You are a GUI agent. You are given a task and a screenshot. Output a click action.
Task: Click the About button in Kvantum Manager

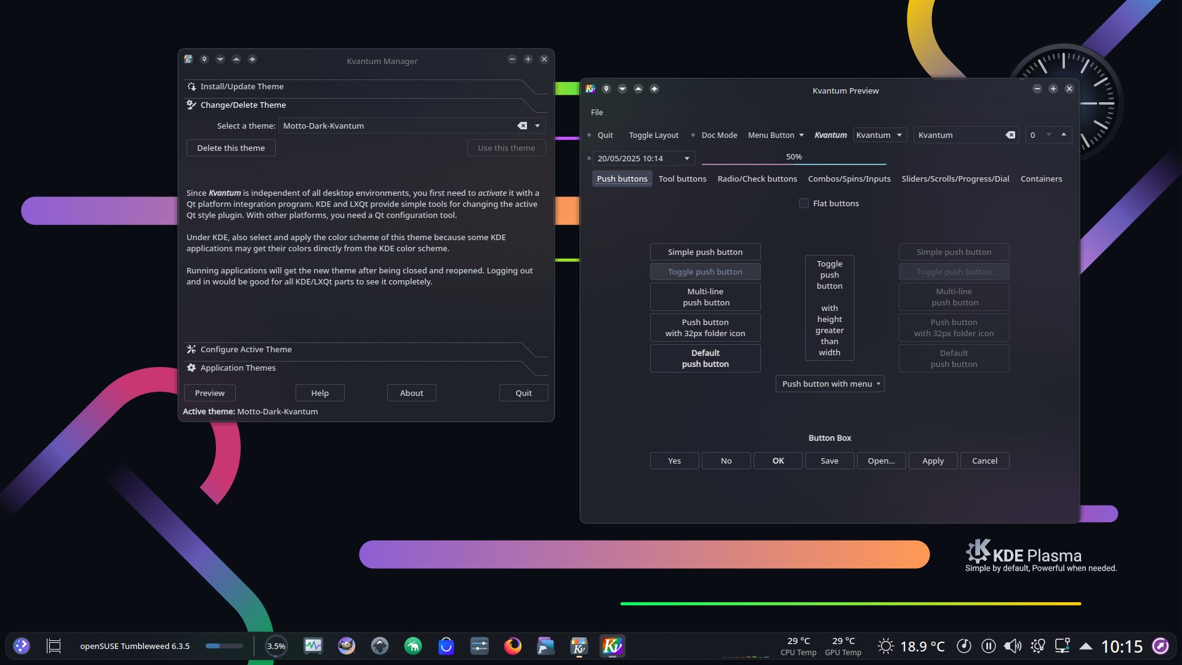pyautogui.click(x=412, y=393)
